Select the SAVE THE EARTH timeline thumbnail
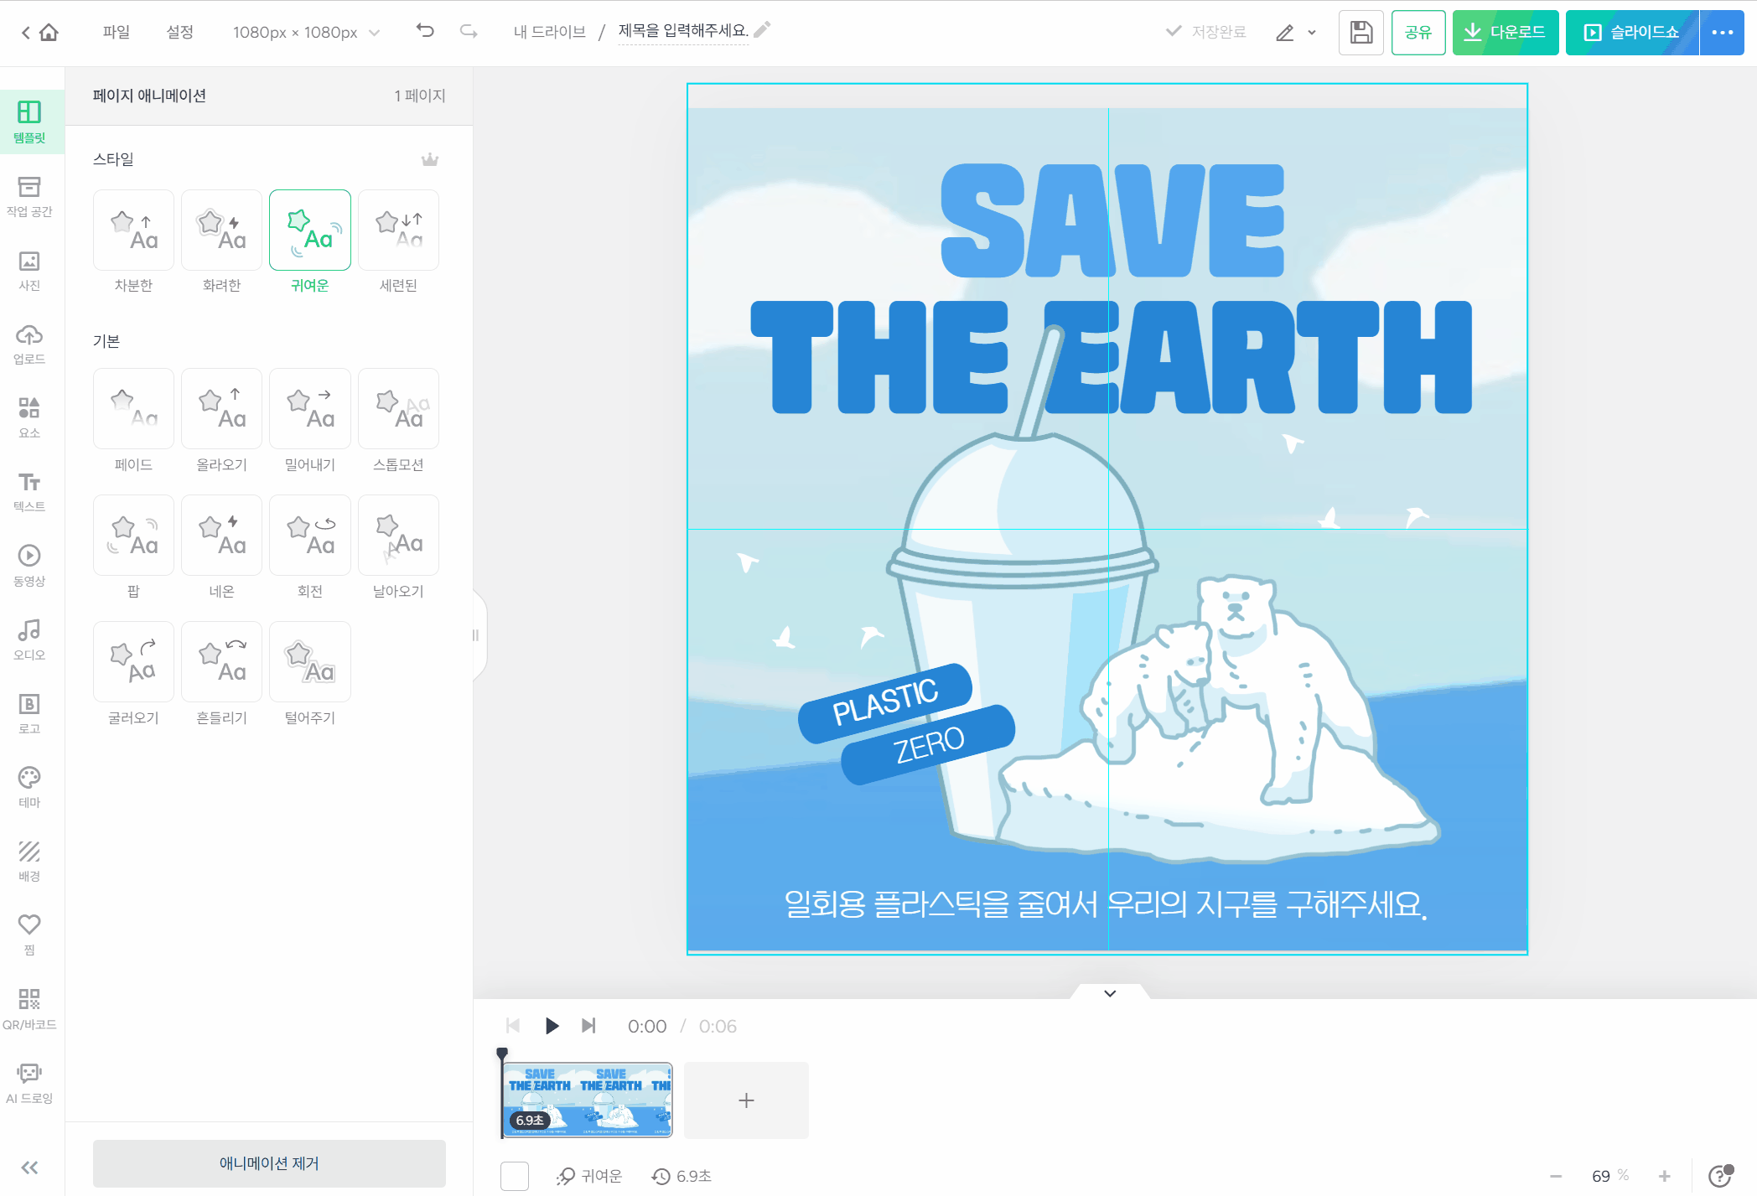Screen dimensions: 1757x1196 [588, 1100]
